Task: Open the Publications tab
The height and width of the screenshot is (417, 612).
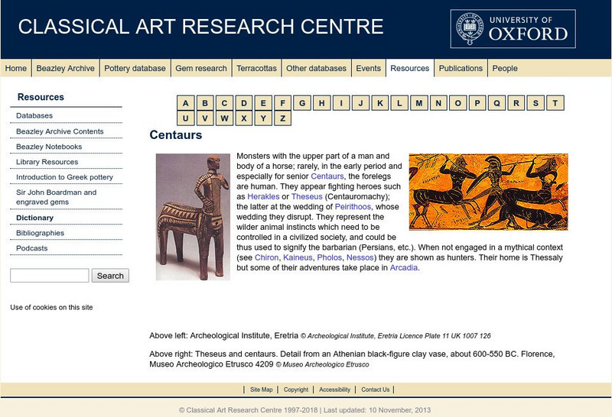Action: [x=461, y=68]
